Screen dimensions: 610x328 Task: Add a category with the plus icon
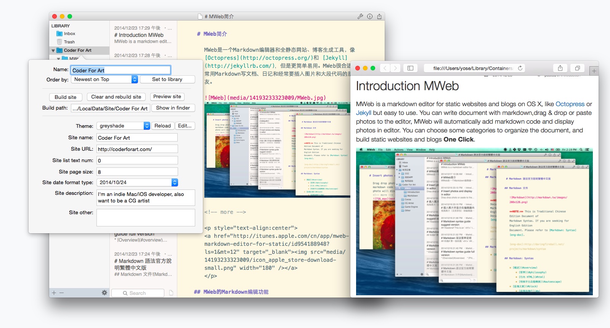click(54, 293)
